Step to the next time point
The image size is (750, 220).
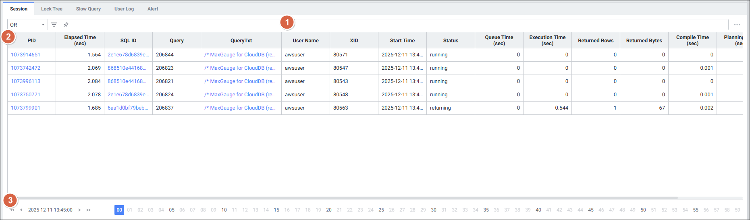click(80, 210)
